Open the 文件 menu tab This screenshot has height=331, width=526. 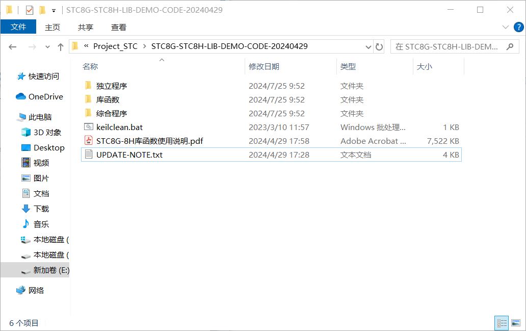[x=18, y=27]
